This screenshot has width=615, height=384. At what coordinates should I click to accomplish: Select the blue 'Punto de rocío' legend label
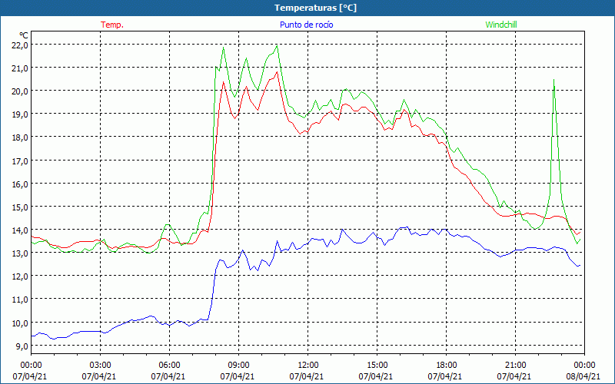click(x=306, y=25)
